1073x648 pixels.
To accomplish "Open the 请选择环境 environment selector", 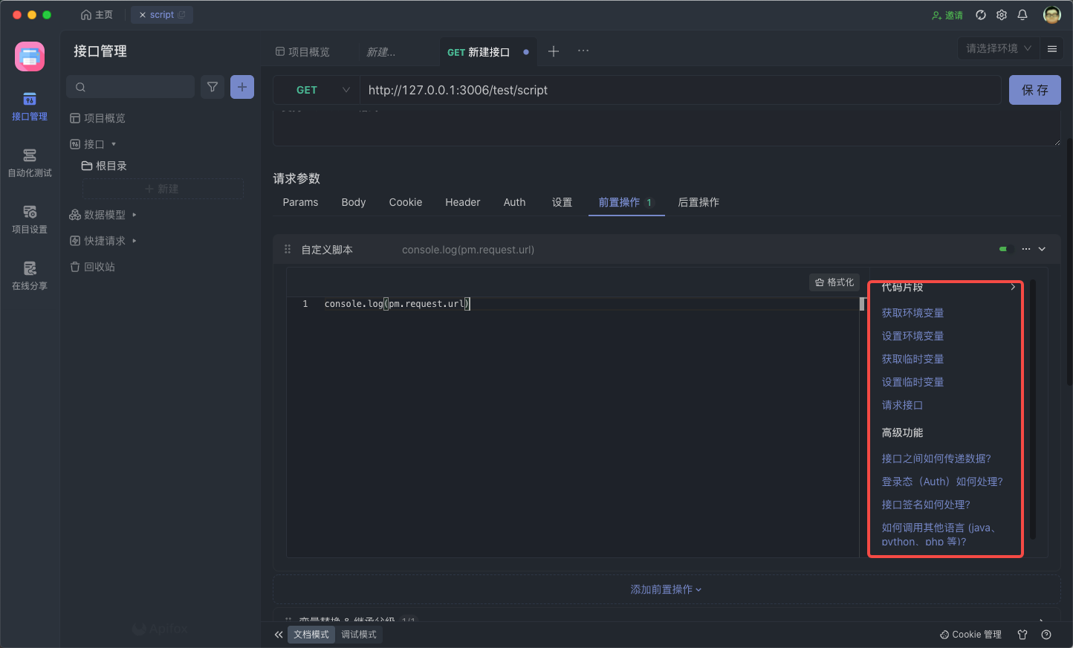I will [996, 48].
